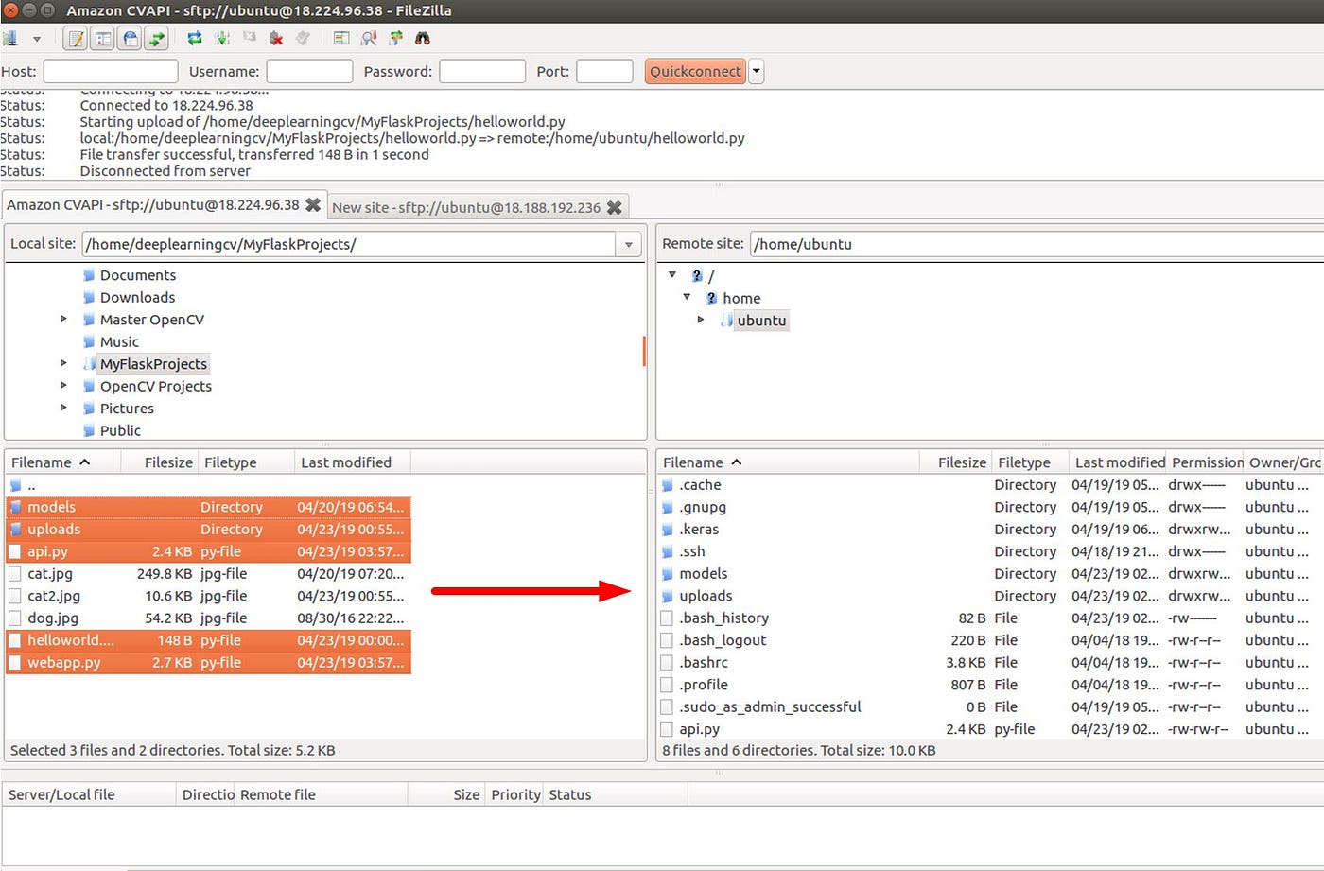The height and width of the screenshot is (871, 1324).
Task: Refresh the file and folder lists
Action: click(x=195, y=38)
